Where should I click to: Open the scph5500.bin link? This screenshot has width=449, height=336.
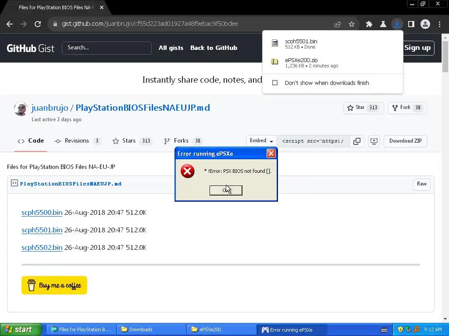[x=42, y=213]
